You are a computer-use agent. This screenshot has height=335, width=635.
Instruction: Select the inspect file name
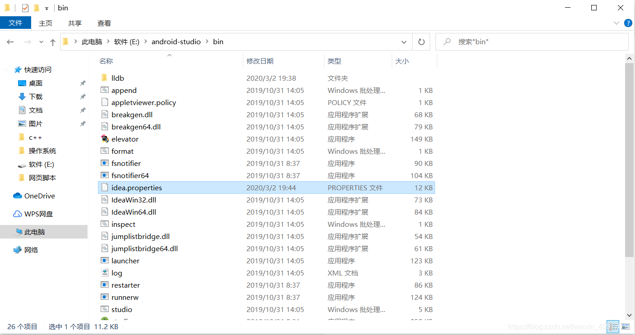(x=123, y=224)
